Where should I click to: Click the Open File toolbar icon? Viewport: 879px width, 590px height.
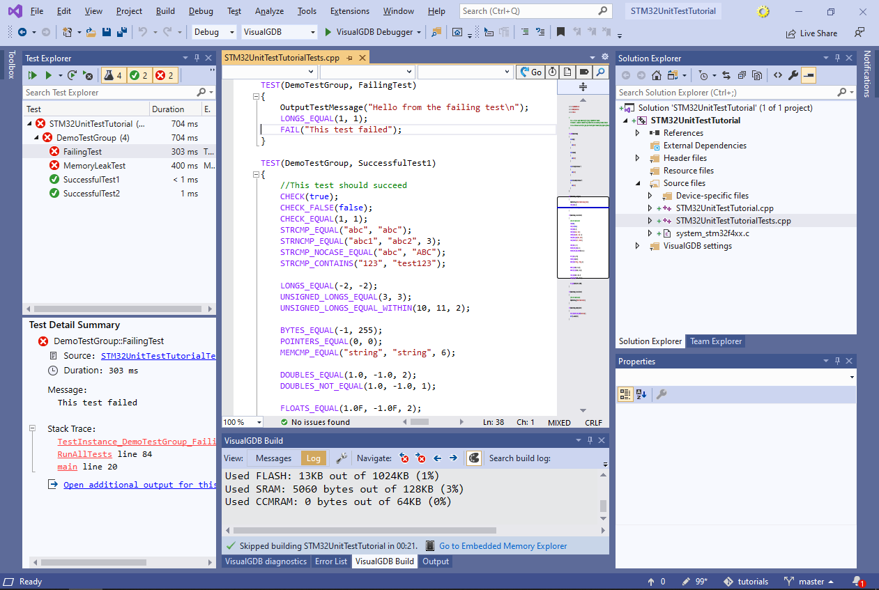click(91, 32)
